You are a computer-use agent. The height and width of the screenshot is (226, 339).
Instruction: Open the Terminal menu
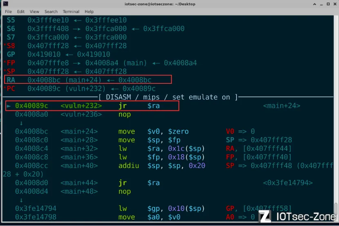tap(71, 11)
